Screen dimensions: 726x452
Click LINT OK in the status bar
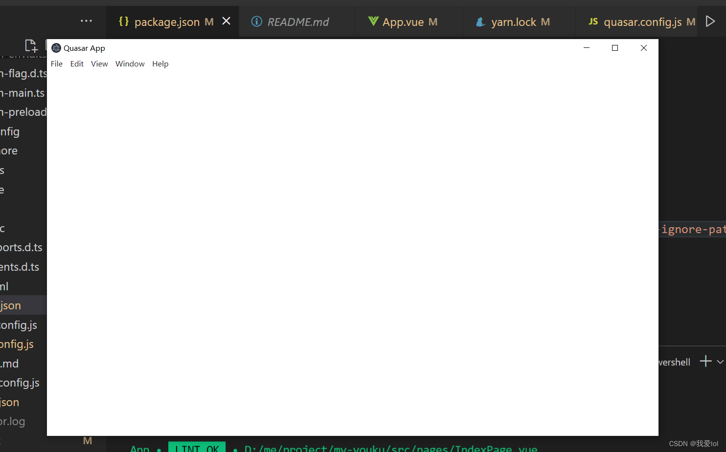pyautogui.click(x=197, y=447)
